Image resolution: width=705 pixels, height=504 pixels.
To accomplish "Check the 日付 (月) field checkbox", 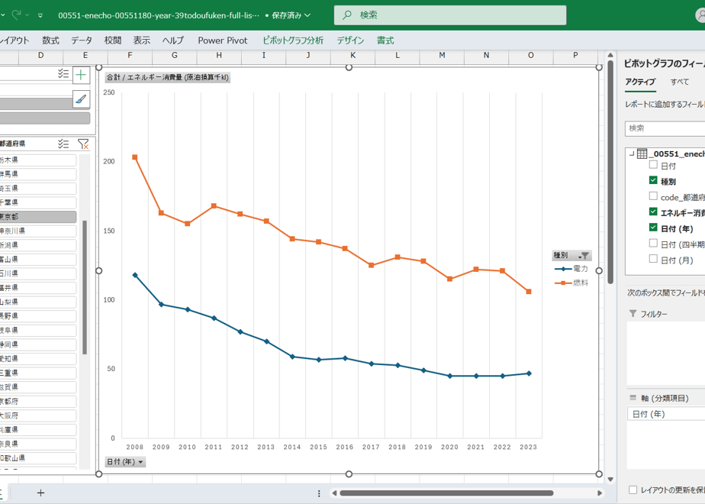I will click(x=653, y=259).
